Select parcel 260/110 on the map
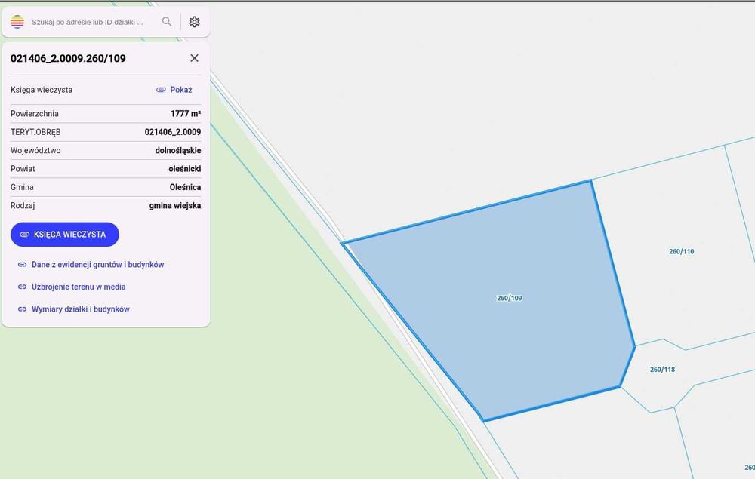755x479 pixels. pos(681,251)
